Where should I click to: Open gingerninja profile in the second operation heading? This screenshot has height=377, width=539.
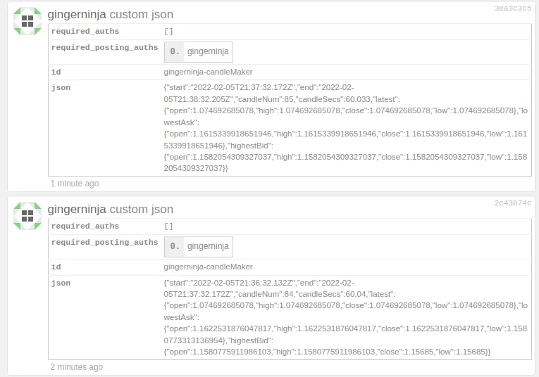77,210
